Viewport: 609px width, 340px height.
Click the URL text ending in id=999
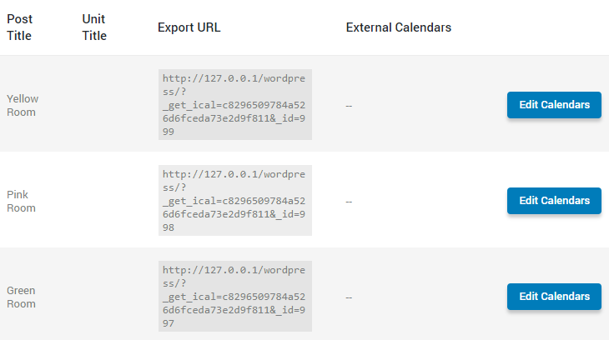point(234,105)
